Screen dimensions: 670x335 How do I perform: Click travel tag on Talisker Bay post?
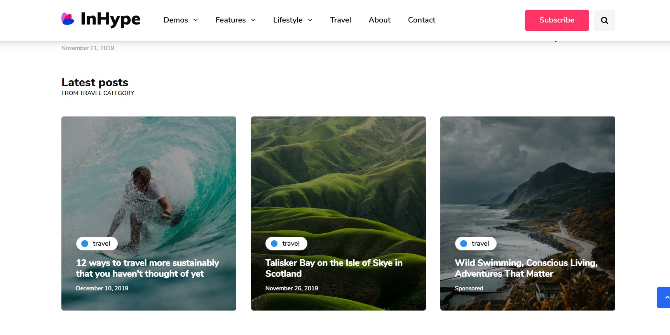[286, 243]
